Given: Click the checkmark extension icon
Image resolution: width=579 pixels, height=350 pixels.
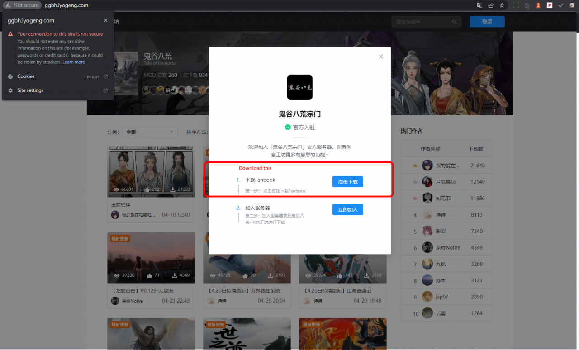Looking at the screenshot, I should (561, 5).
